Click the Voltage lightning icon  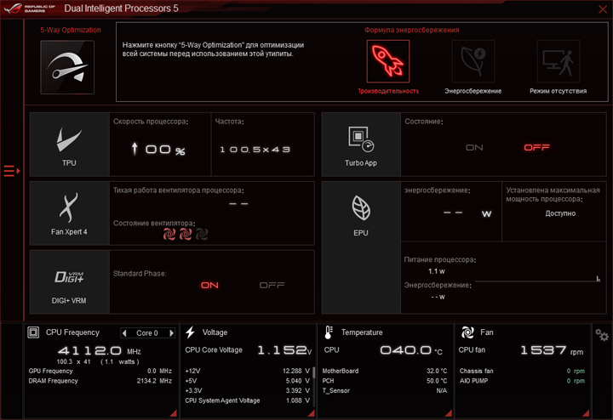191,332
